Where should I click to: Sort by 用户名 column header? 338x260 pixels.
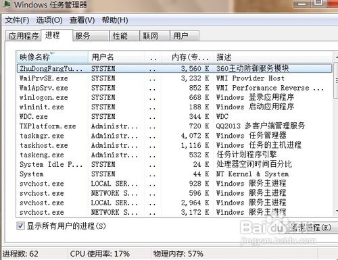(x=116, y=57)
